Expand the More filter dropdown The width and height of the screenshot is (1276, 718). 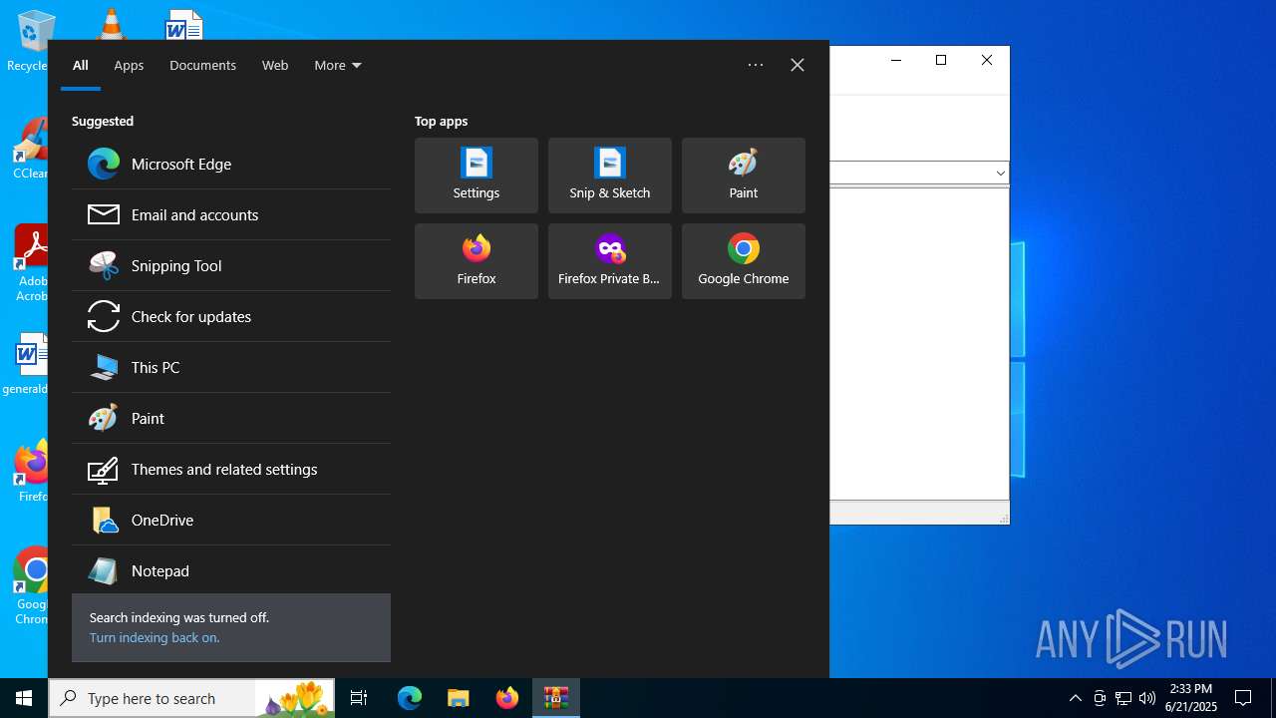pyautogui.click(x=338, y=65)
